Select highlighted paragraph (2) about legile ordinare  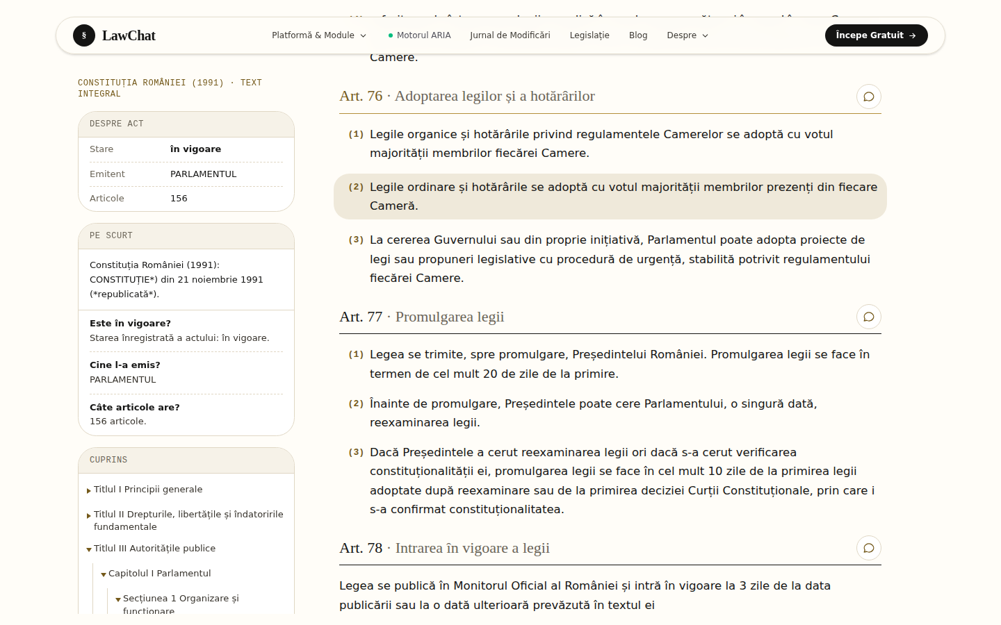pos(610,197)
